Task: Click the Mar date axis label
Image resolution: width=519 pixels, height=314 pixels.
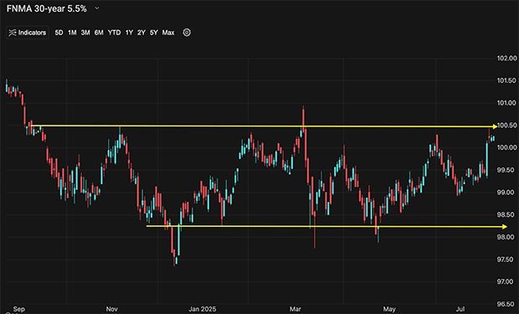Action: pyautogui.click(x=295, y=309)
